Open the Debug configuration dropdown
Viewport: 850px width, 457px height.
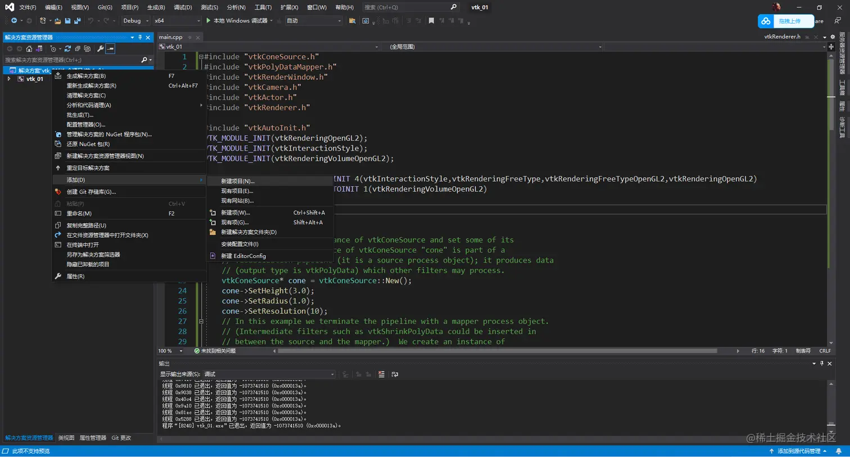click(x=135, y=21)
